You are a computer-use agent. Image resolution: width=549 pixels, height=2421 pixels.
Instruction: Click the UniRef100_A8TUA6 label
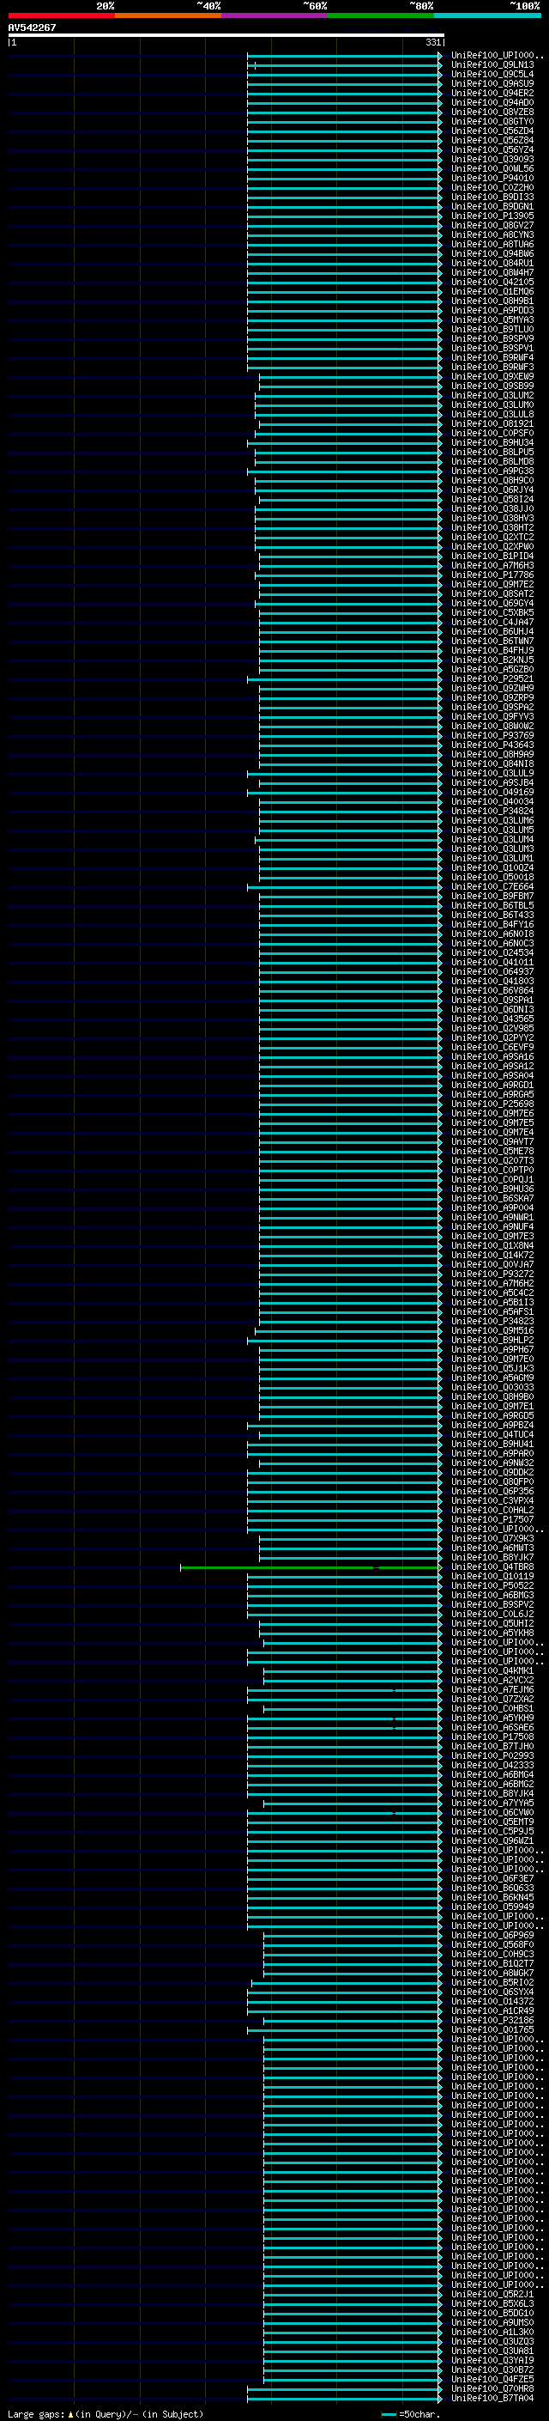pyautogui.click(x=492, y=245)
